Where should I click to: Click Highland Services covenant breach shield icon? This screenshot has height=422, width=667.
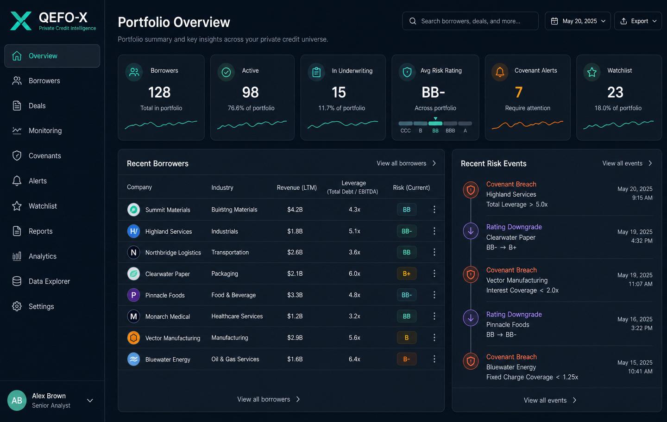[x=471, y=190]
